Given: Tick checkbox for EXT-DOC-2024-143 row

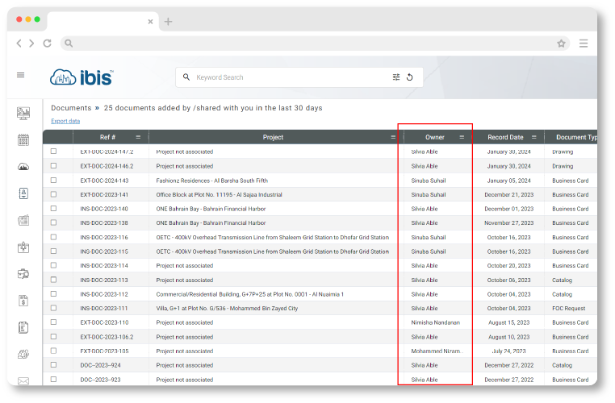Looking at the screenshot, I should coord(54,181).
